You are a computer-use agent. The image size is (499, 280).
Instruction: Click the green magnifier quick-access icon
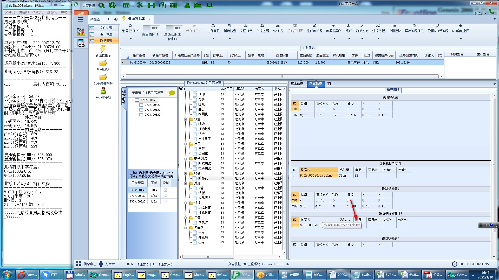click(102, 5)
